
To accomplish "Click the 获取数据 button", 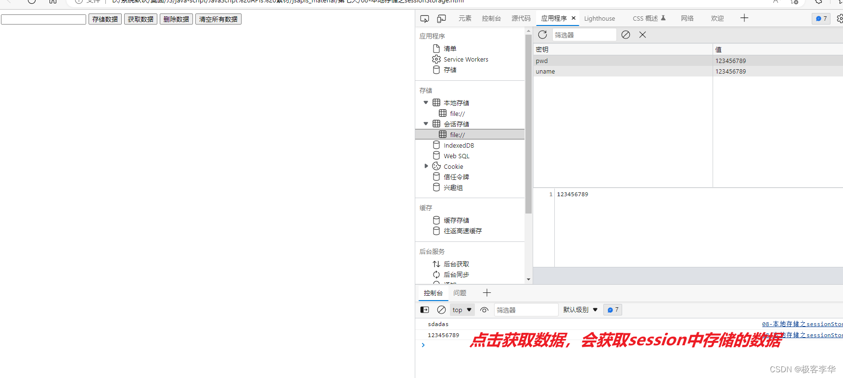I will (140, 19).
